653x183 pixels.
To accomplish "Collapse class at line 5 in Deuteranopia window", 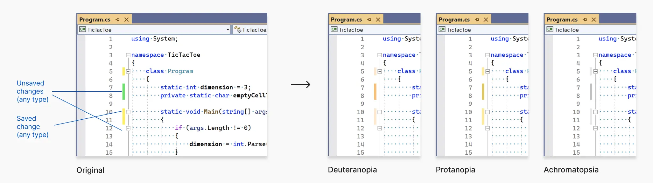I will 380,71.
